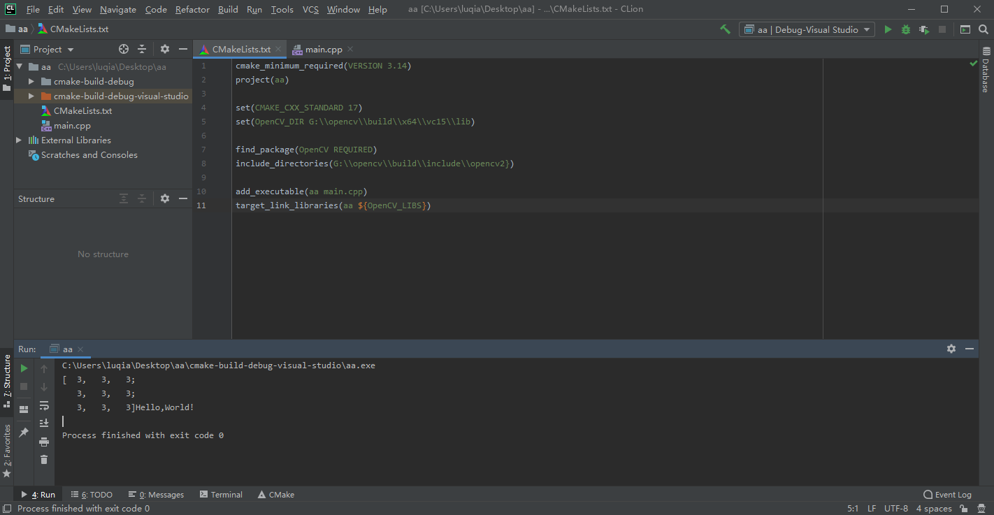
Task: Open the Navigate menu
Action: click(117, 9)
